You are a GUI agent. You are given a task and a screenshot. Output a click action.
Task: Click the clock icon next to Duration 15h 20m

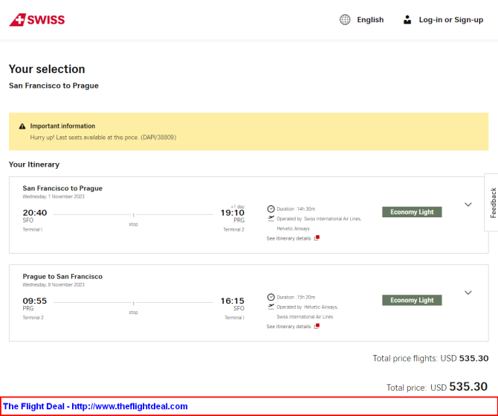coord(271,297)
